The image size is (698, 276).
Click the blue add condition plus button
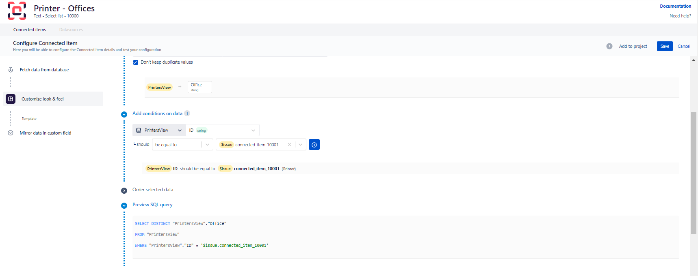click(314, 145)
